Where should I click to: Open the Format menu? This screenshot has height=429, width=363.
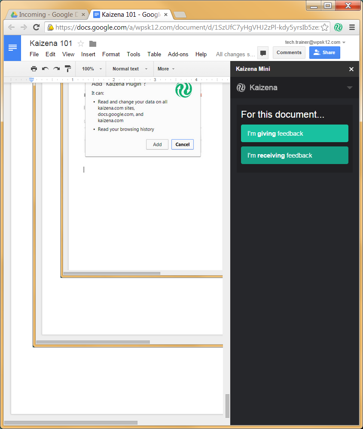111,54
